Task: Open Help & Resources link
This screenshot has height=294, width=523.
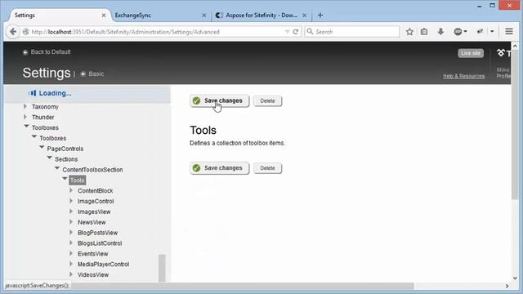Action: 463,76
